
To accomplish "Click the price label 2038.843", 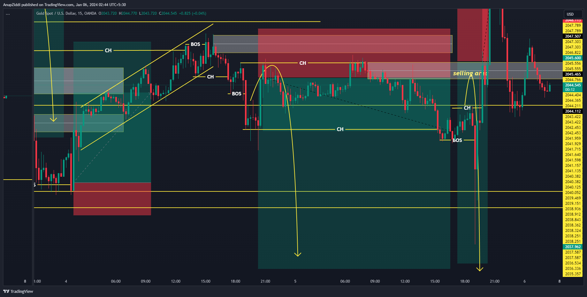I will click(x=573, y=220).
